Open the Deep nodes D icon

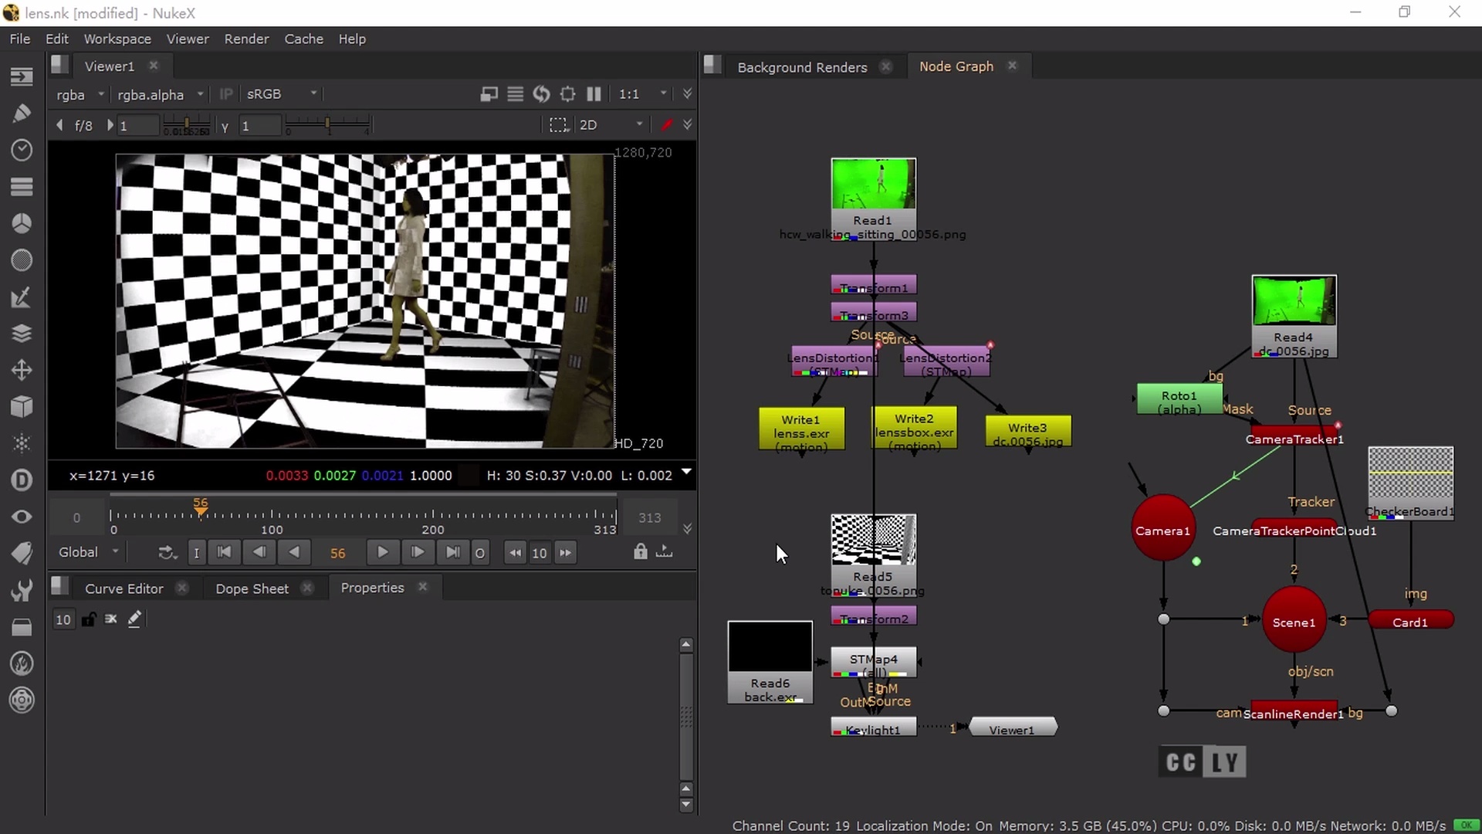pos(22,480)
